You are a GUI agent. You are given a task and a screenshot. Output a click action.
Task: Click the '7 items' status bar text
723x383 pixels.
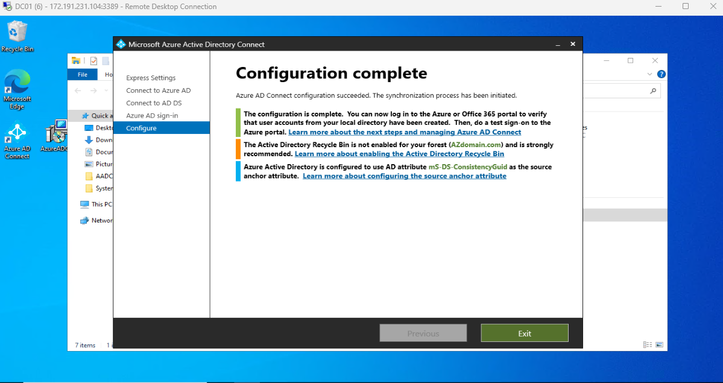(x=85, y=345)
